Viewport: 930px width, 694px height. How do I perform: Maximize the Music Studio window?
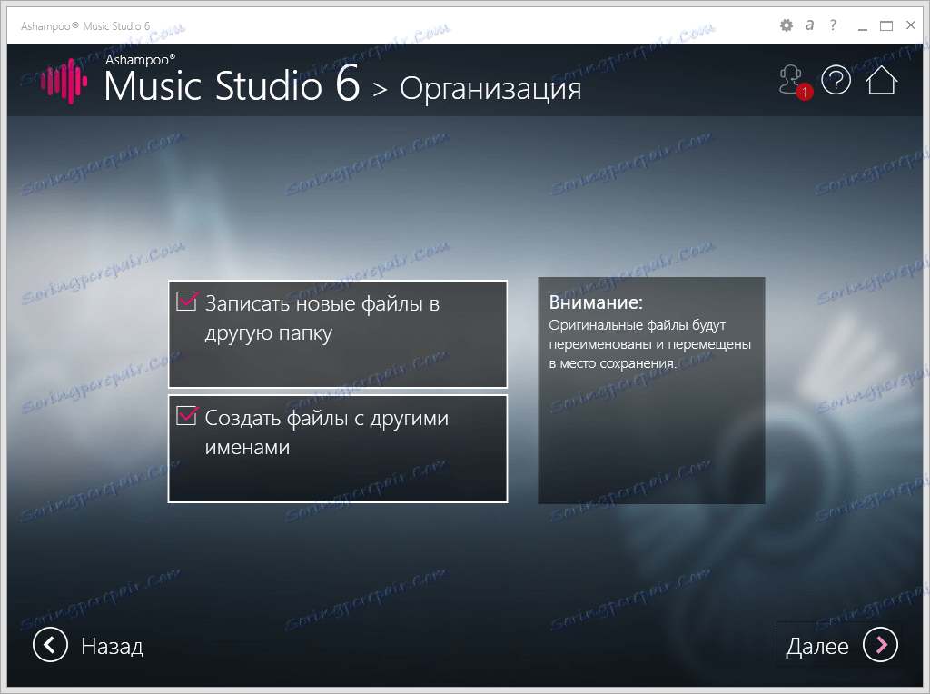[886, 25]
